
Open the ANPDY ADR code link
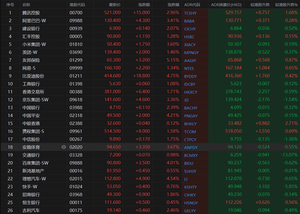[191, 148]
